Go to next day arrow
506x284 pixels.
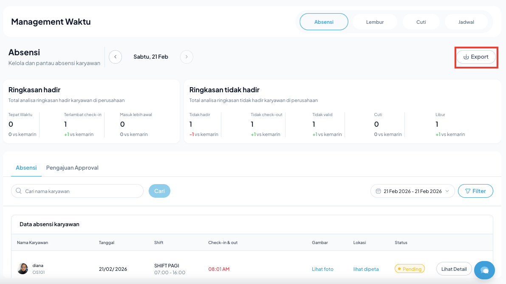(187, 57)
